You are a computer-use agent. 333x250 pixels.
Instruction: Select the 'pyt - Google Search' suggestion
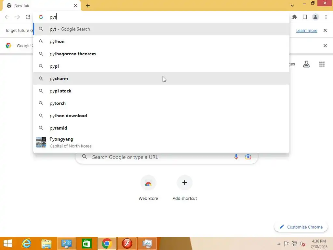(161, 29)
